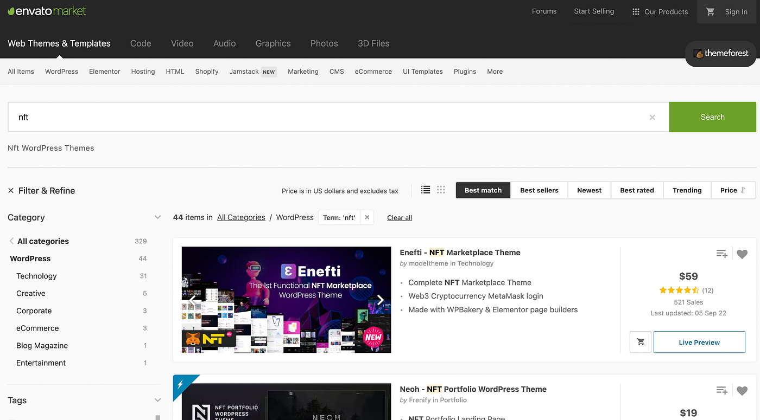Open Shopify subnavigation item
The height and width of the screenshot is (420, 760).
pyautogui.click(x=207, y=72)
